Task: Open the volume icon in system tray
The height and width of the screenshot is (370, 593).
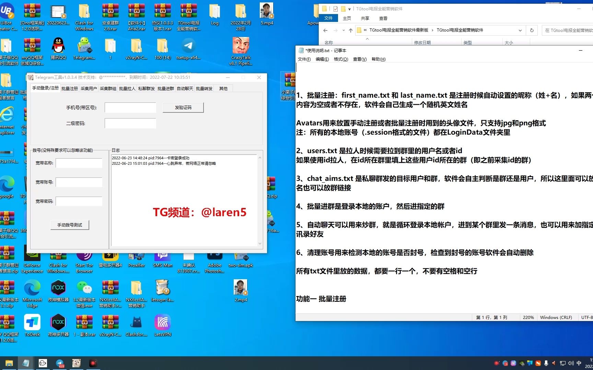Action: click(571, 363)
